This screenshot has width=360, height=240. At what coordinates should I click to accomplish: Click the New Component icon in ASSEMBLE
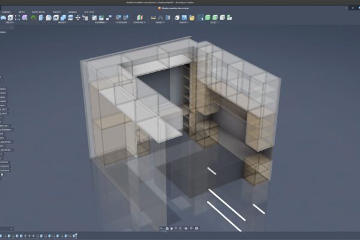(x=94, y=17)
